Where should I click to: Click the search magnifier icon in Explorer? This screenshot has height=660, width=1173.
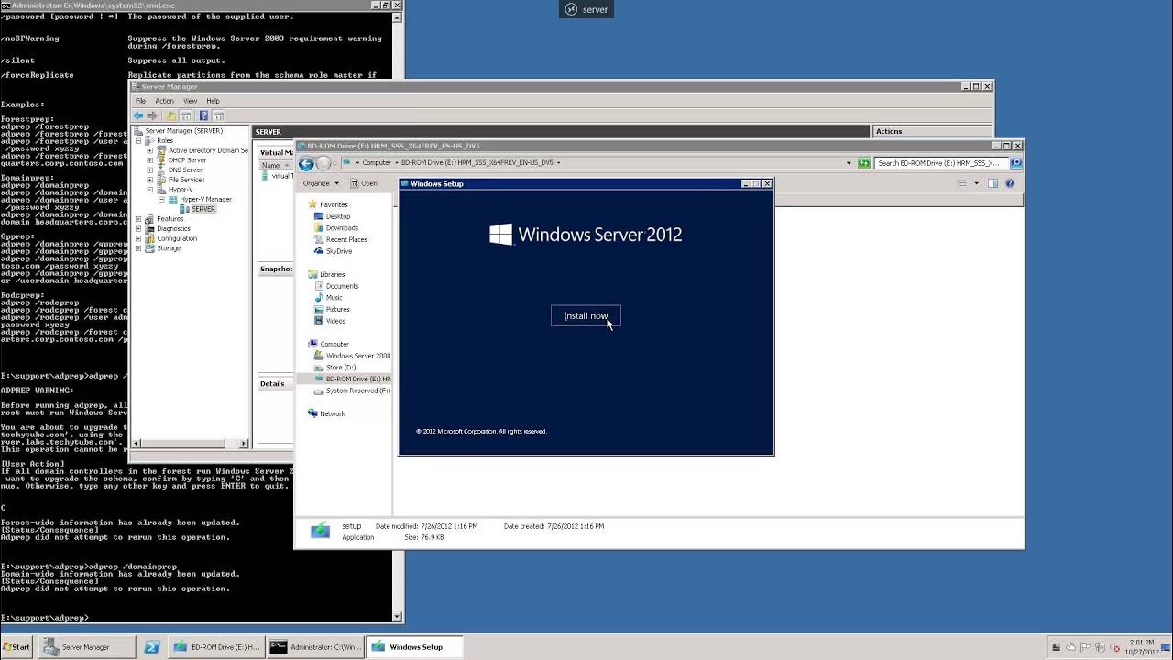pyautogui.click(x=1015, y=163)
